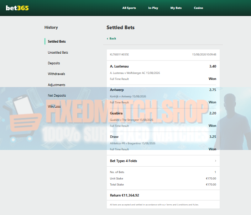The width and height of the screenshot is (251, 215).
Task: Click odds value 2.20
Action: 213,113
